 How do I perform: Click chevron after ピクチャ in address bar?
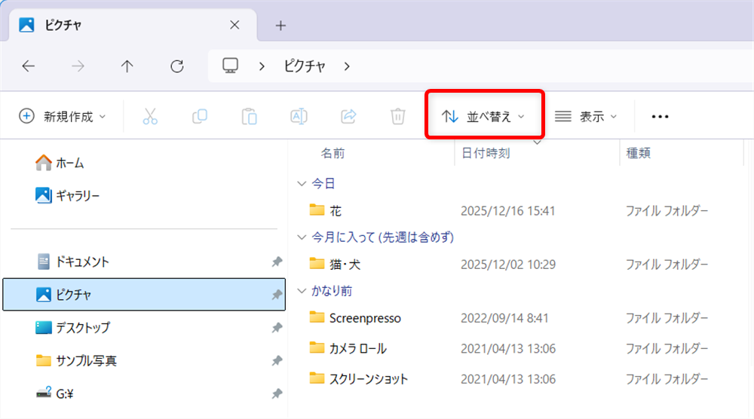347,66
